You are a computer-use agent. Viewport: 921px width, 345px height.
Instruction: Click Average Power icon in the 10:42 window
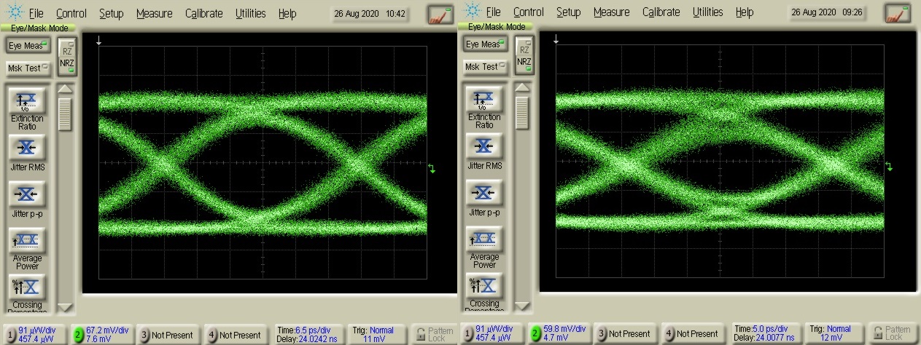click(27, 241)
